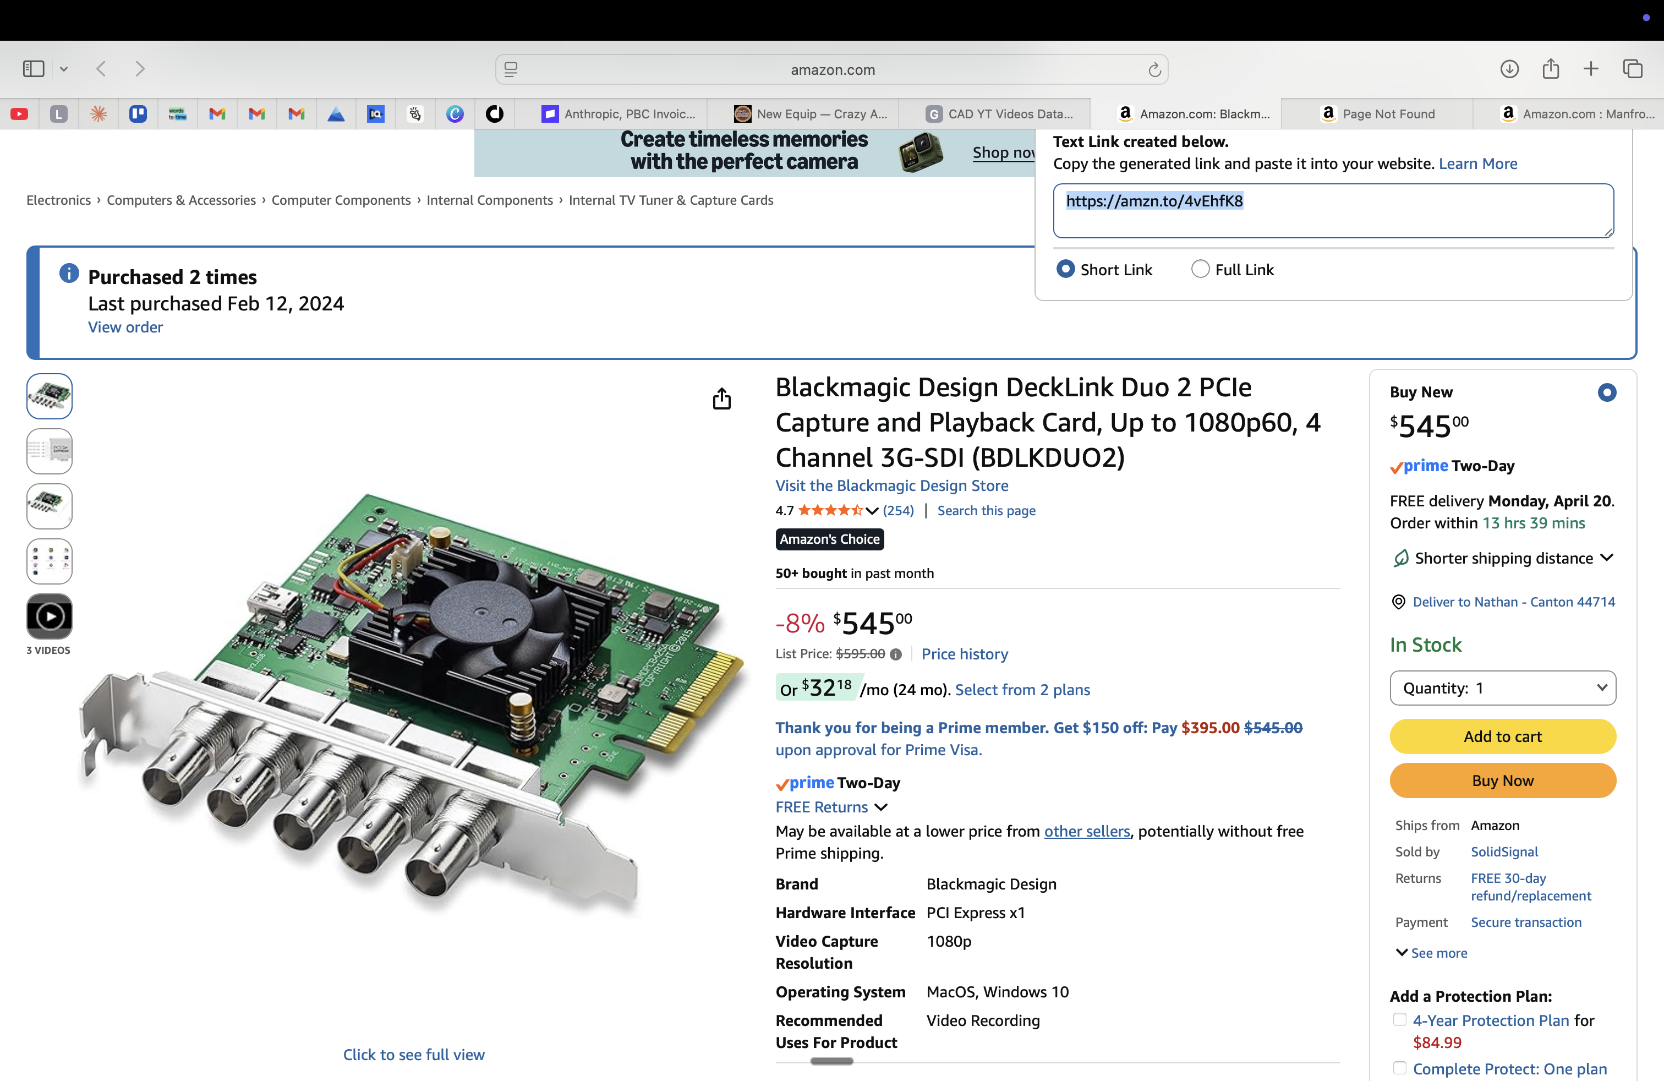Image resolution: width=1664 pixels, height=1081 pixels.
Task: Switch to the pinned gray L tab
Action: pyautogui.click(x=59, y=114)
